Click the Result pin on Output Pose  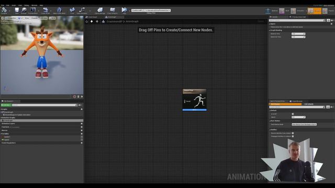click(185, 101)
